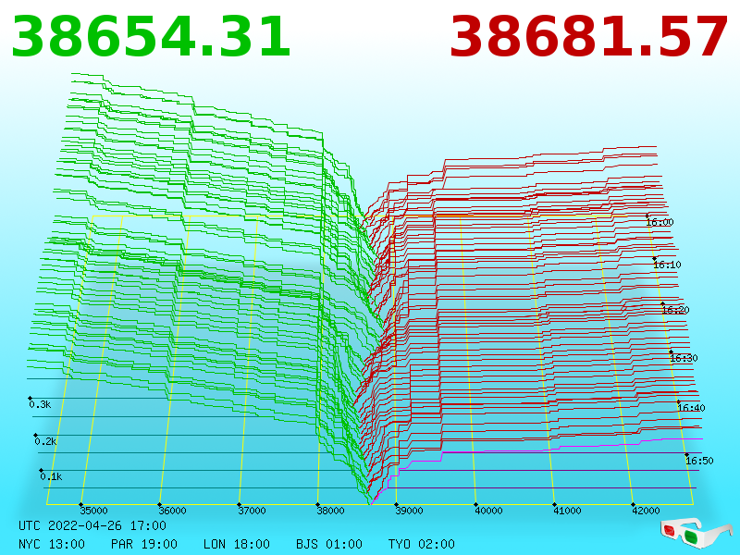The height and width of the screenshot is (555, 740).
Task: Click the 0.2k volume axis label
Action: point(45,442)
